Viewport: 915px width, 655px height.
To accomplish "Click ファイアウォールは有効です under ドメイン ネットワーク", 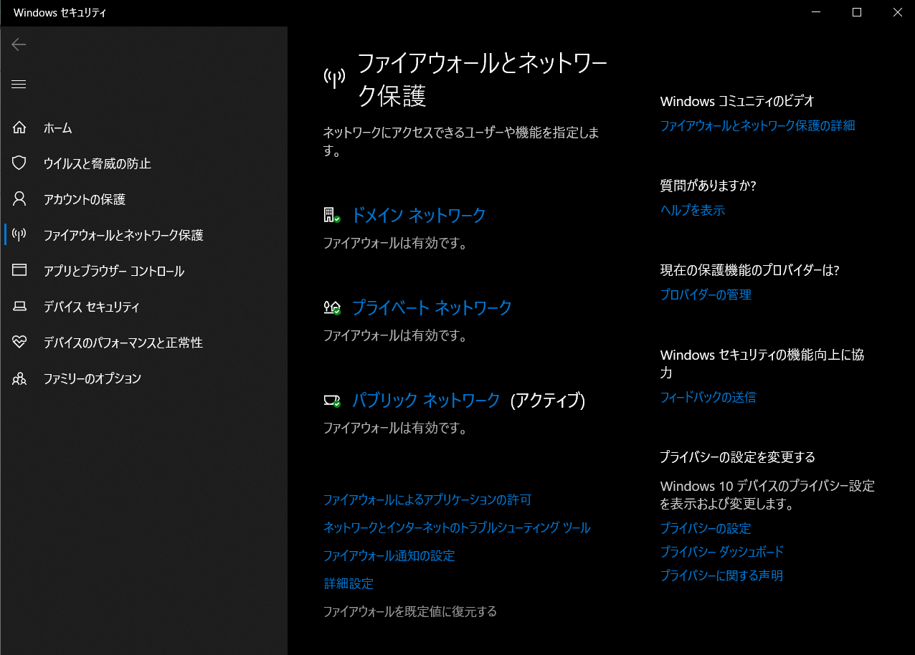I will (x=395, y=243).
